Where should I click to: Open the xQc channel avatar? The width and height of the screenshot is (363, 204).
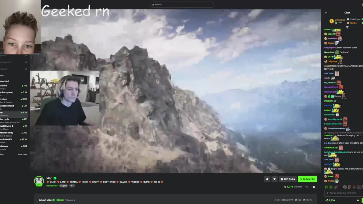[39, 181]
